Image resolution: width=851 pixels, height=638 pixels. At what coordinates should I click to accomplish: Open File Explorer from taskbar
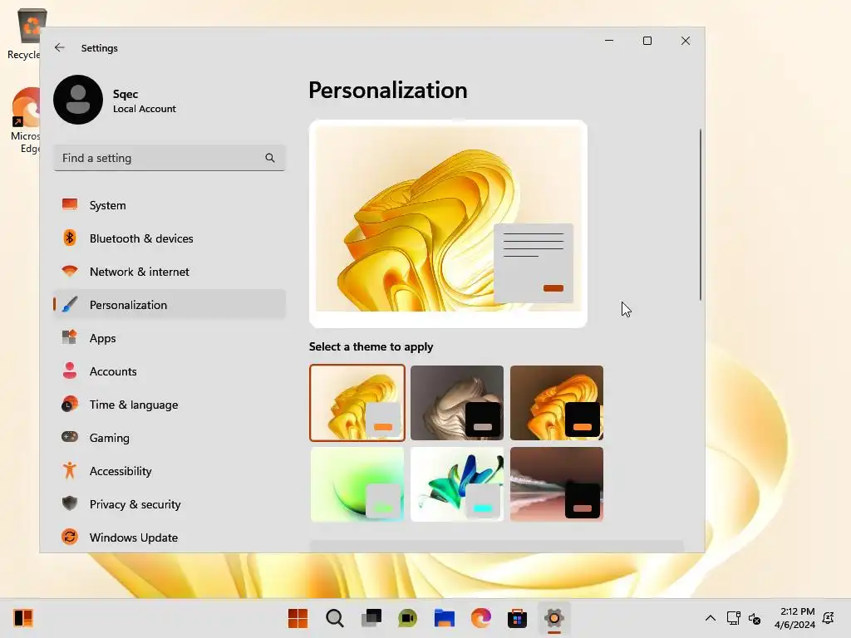pos(444,618)
